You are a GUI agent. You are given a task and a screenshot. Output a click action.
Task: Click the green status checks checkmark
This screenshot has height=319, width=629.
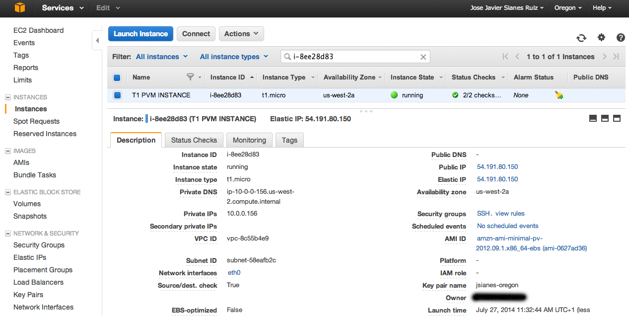pyautogui.click(x=455, y=95)
